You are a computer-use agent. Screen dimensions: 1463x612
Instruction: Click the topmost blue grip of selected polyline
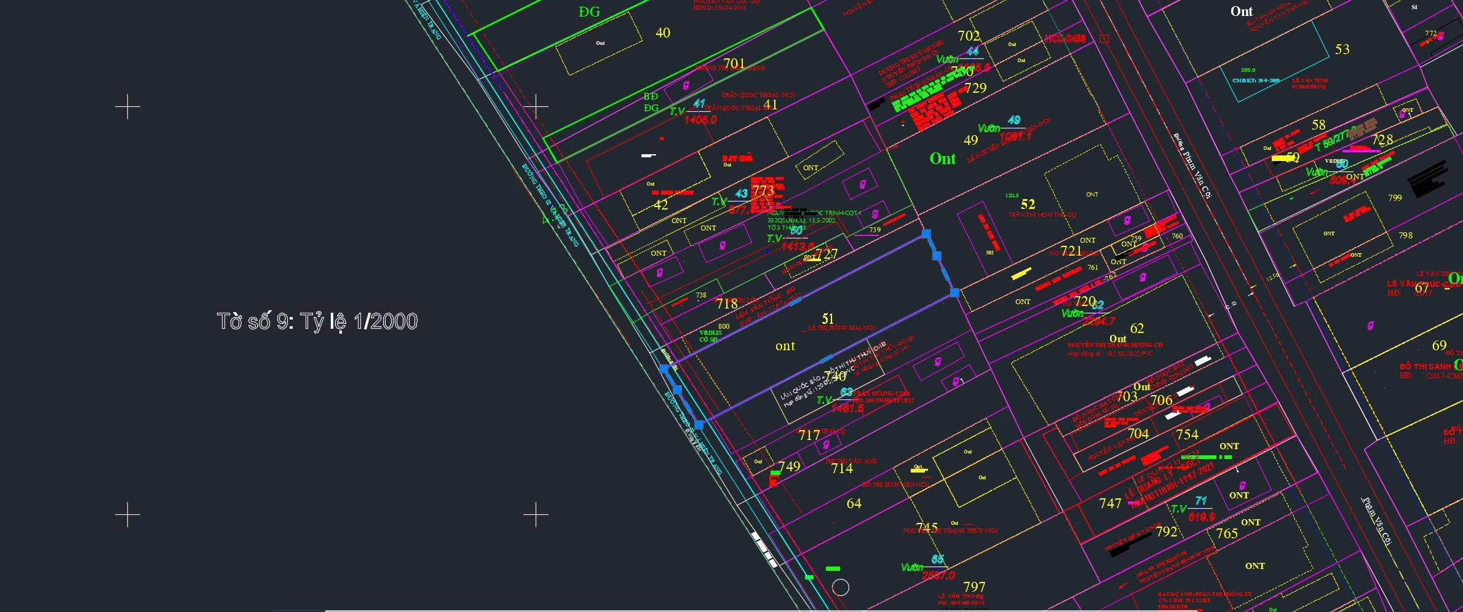[926, 234]
